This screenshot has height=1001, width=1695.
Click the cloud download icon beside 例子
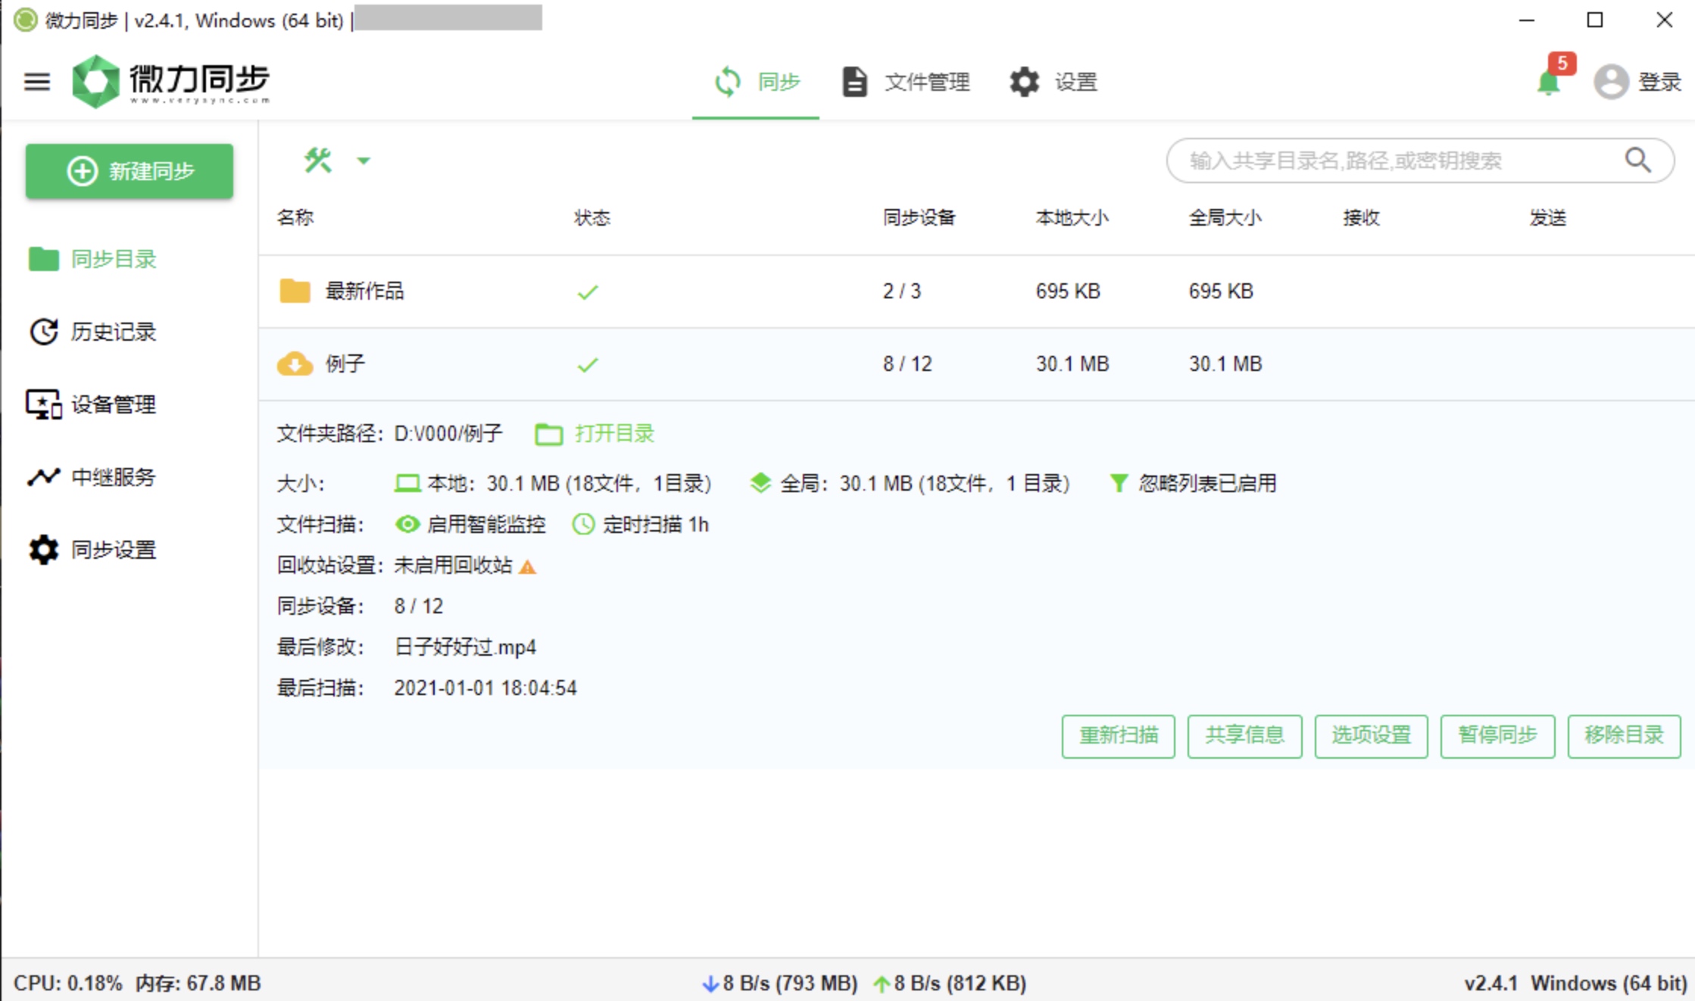[295, 364]
